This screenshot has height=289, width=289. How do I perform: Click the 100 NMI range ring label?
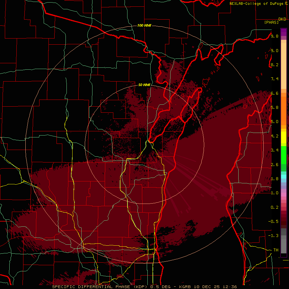click(144, 25)
